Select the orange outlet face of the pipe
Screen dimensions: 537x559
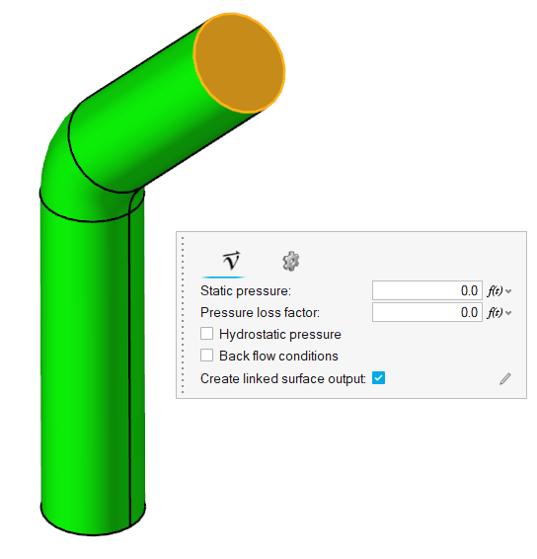239,63
